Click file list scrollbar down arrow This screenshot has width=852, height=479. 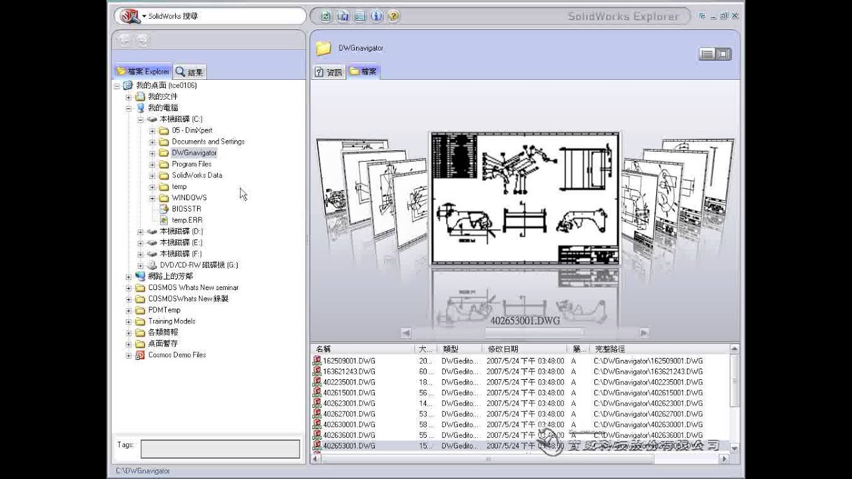(734, 449)
